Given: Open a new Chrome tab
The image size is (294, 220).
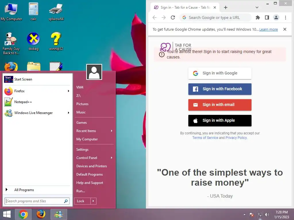Looking at the screenshot, I should tap(226, 7).
